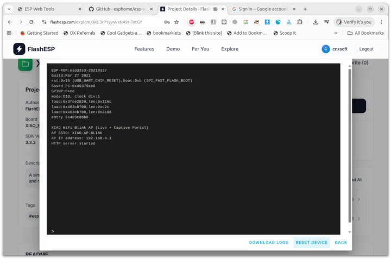Open the Getting Started bookmark

click(40, 33)
